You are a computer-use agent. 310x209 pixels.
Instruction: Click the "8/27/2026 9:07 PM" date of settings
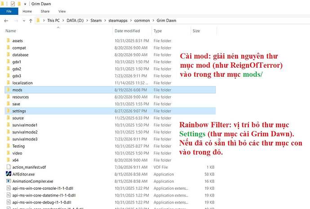click(x=131, y=111)
